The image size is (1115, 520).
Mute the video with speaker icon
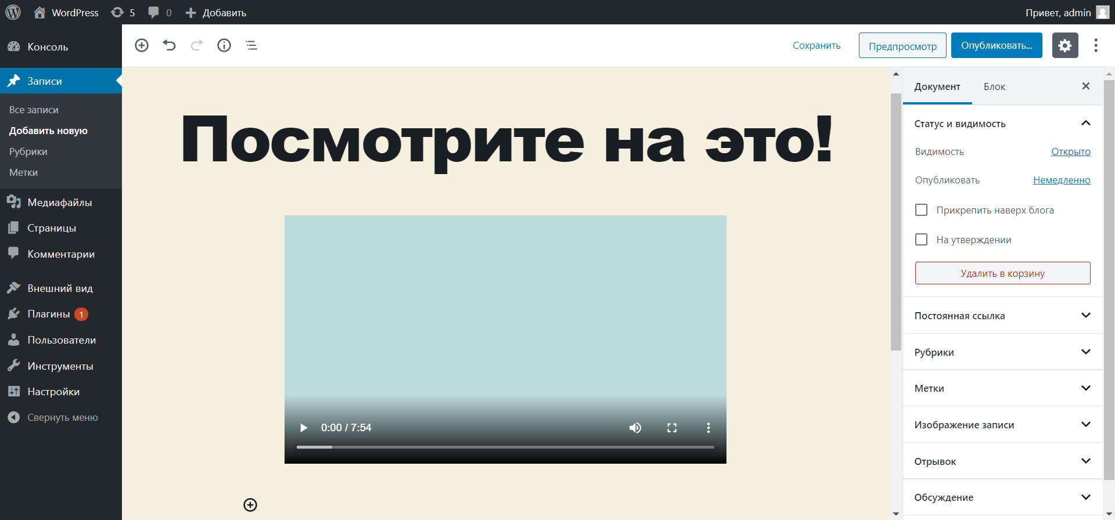tap(635, 428)
